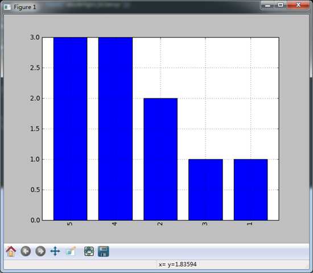
Task: Minimize the Figure 1 window
Action: click(267, 5)
